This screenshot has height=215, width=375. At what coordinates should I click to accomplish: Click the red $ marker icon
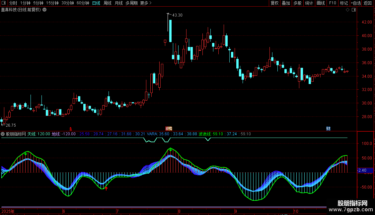coord(70,128)
